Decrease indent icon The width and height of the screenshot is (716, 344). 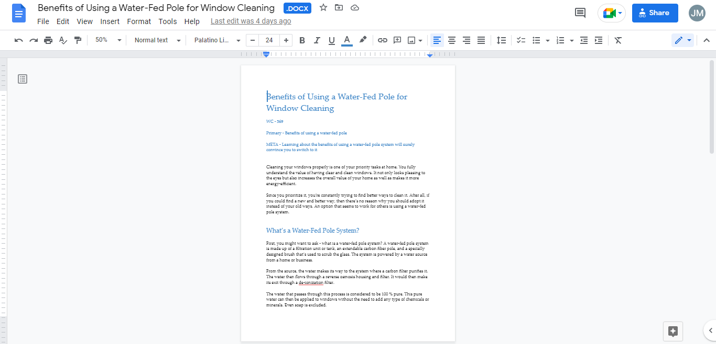pos(584,40)
